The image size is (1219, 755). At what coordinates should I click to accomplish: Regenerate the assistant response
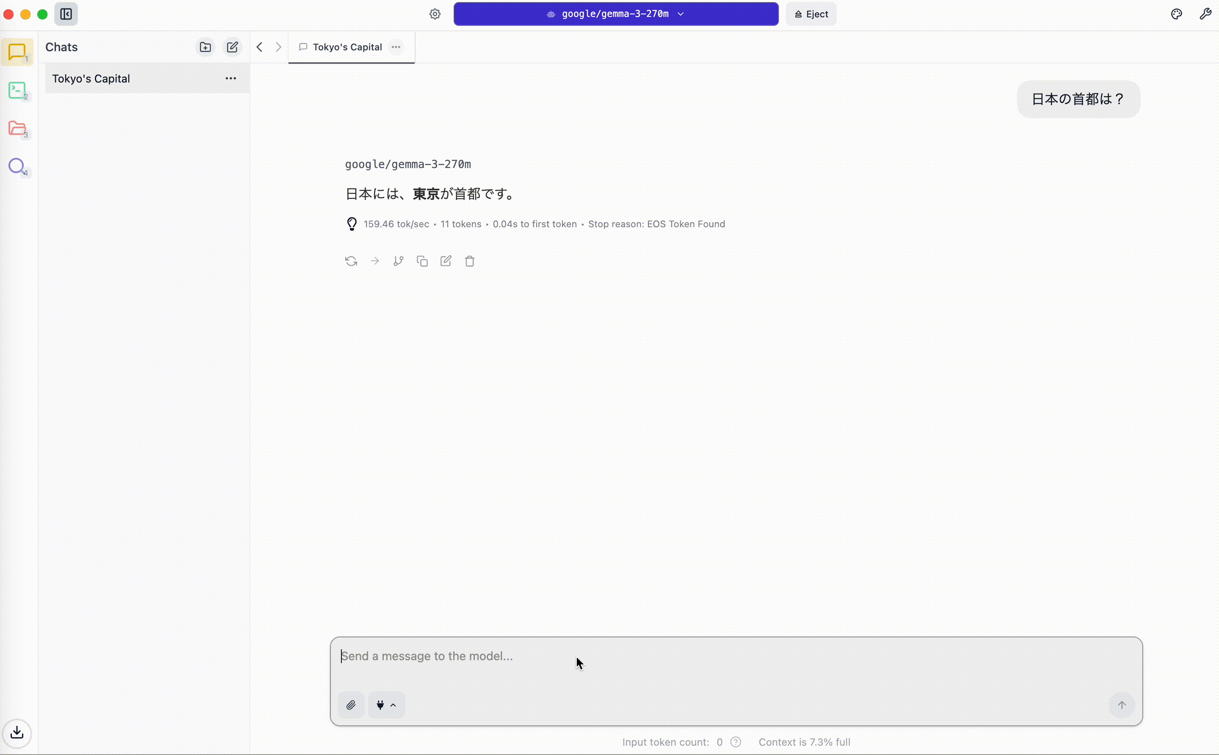click(x=351, y=261)
